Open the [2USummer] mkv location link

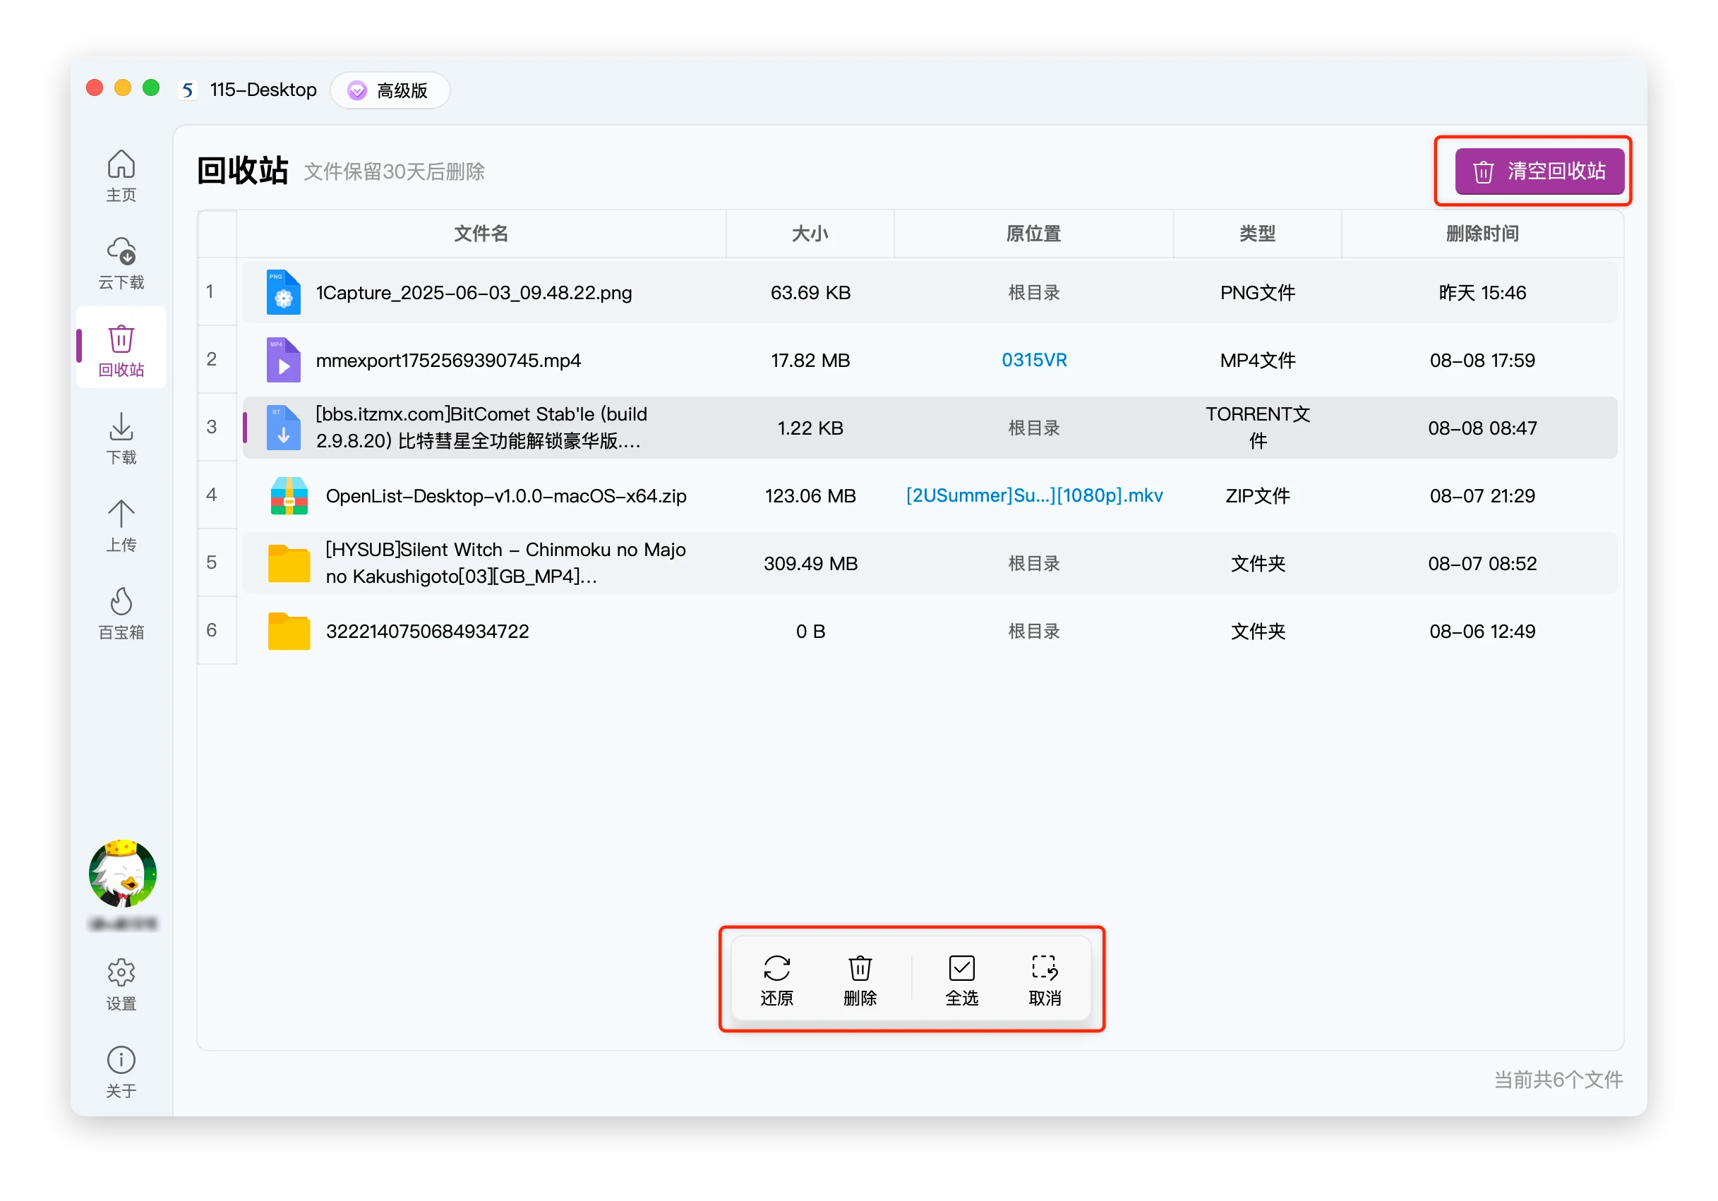[x=1034, y=496]
